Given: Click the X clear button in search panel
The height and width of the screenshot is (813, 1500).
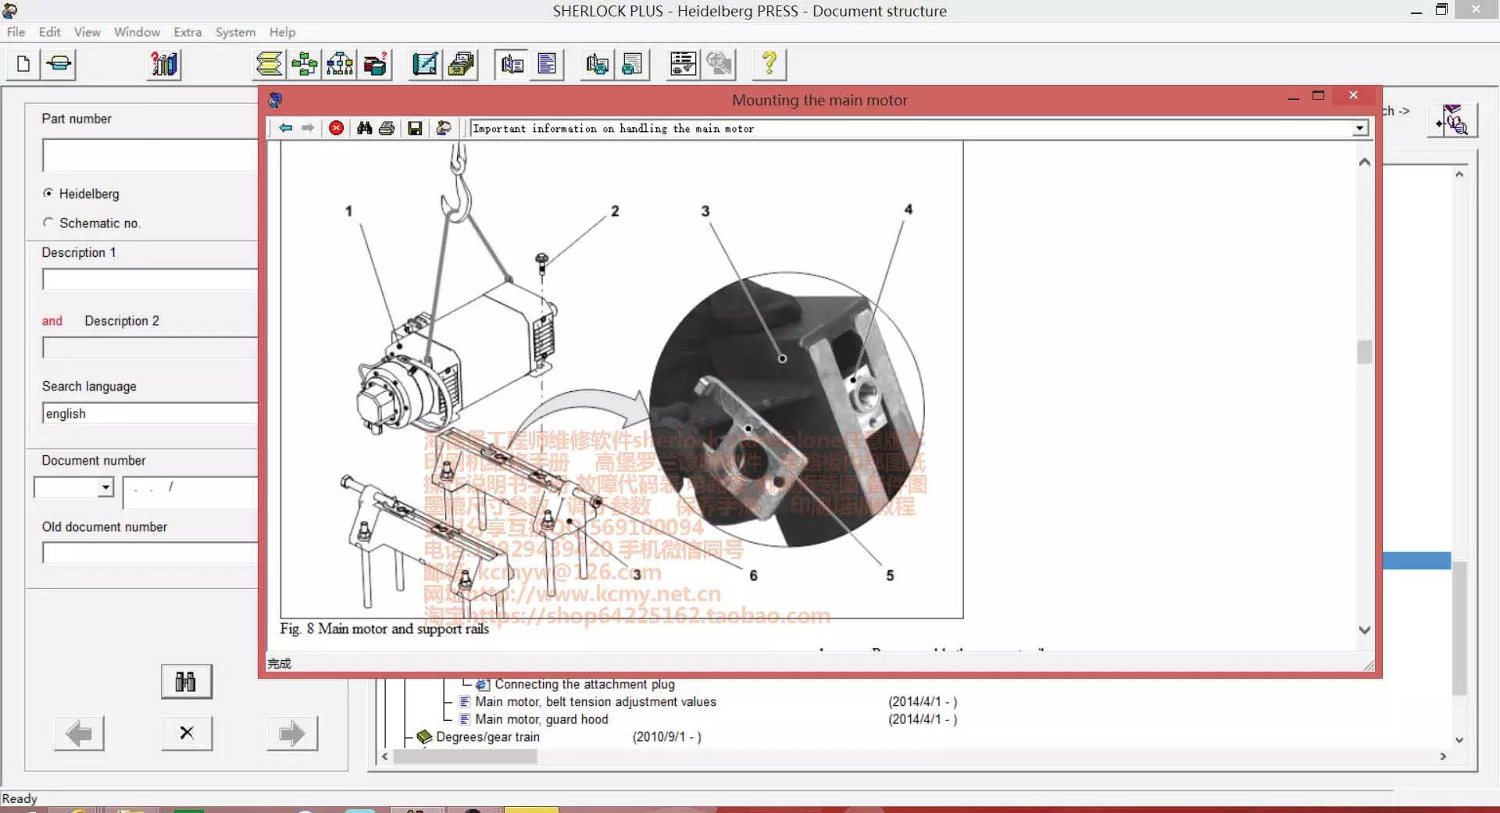Looking at the screenshot, I should click(186, 733).
